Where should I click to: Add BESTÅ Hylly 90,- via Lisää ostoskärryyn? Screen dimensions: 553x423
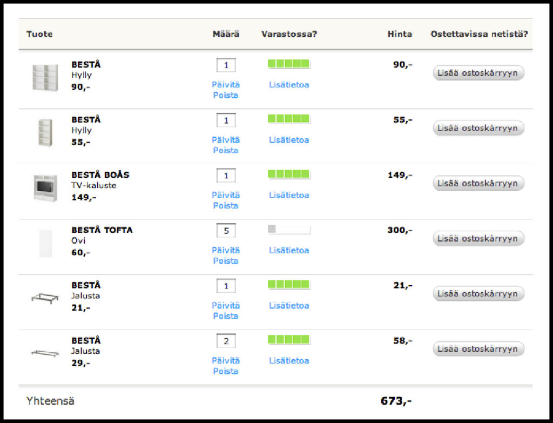point(478,73)
